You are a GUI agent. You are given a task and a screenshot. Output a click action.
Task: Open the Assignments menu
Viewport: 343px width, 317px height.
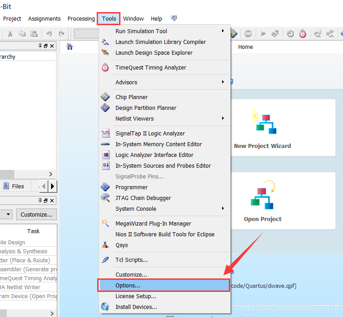point(44,19)
